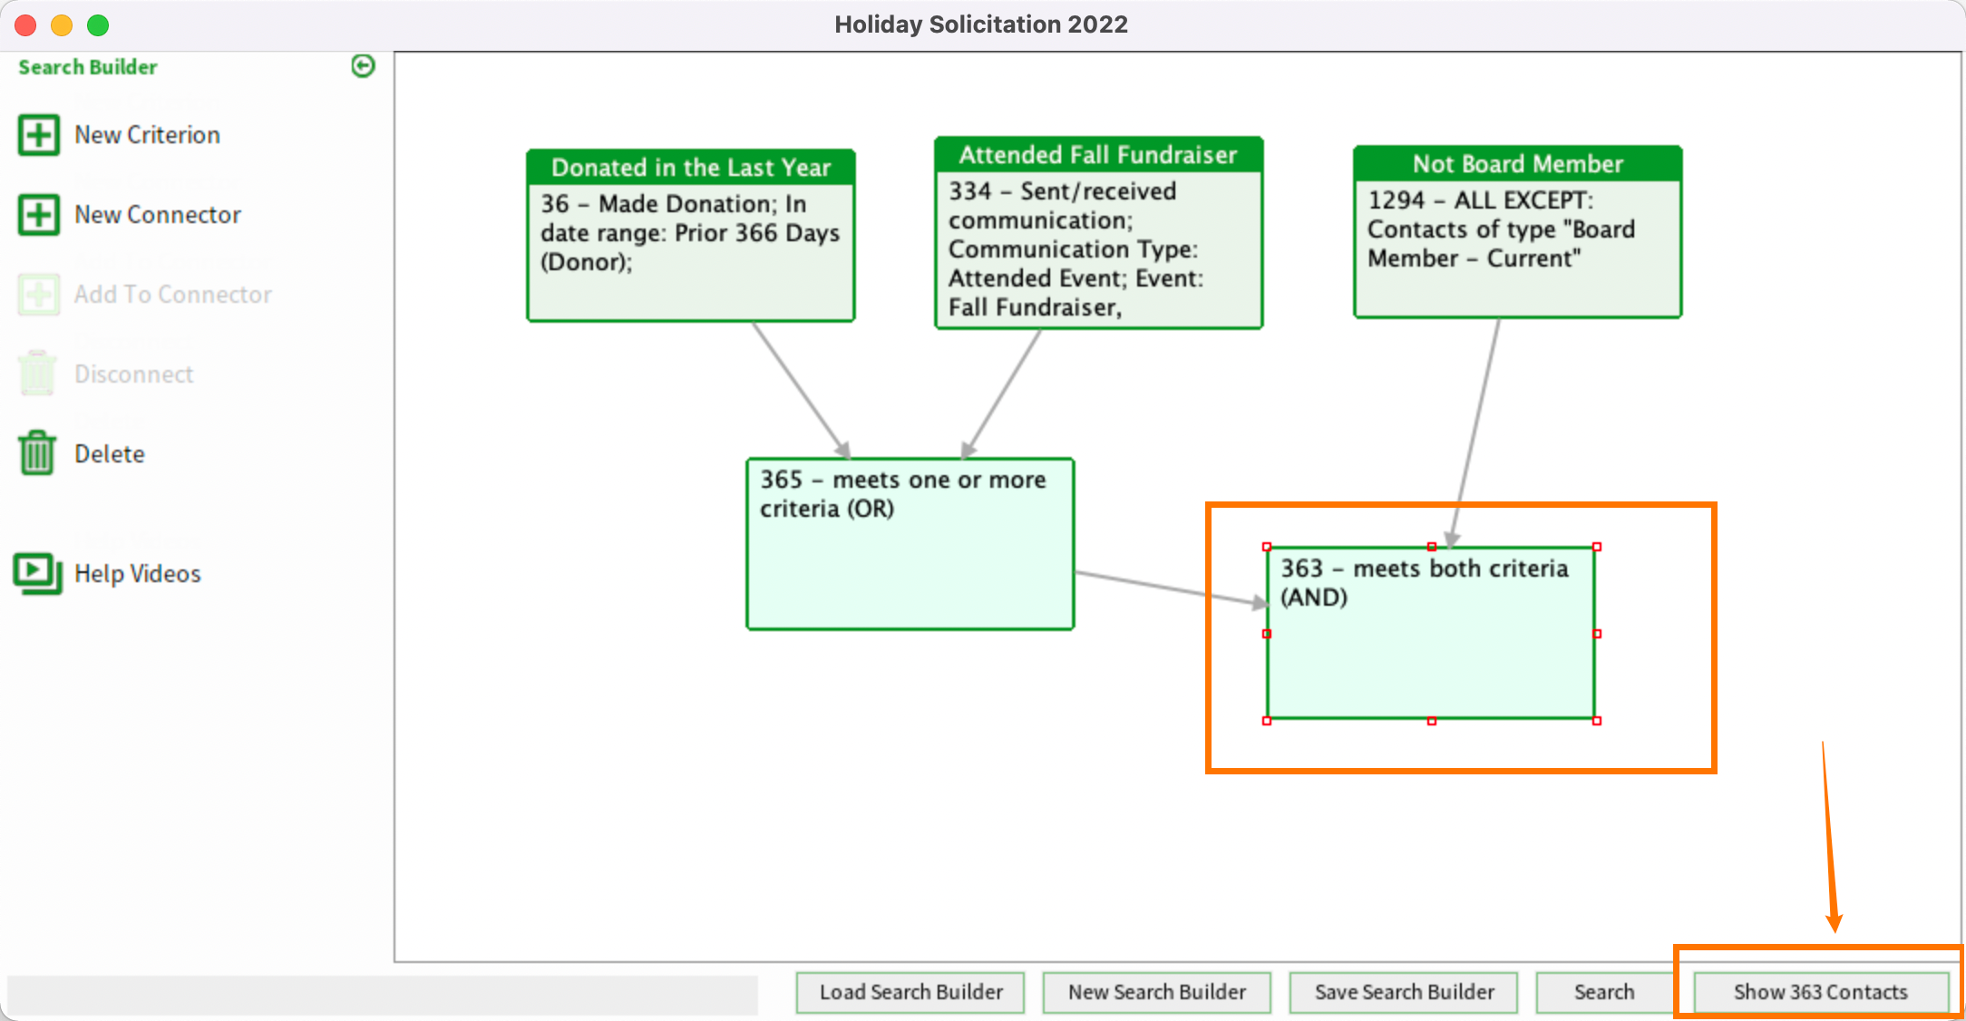Image resolution: width=1966 pixels, height=1021 pixels.
Task: Click Save Search Builder button
Action: pyautogui.click(x=1404, y=992)
